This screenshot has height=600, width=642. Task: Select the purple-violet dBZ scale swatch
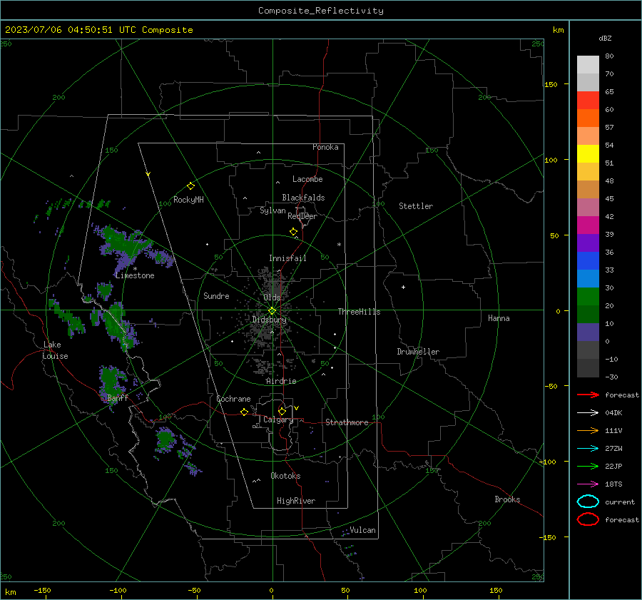(588, 243)
